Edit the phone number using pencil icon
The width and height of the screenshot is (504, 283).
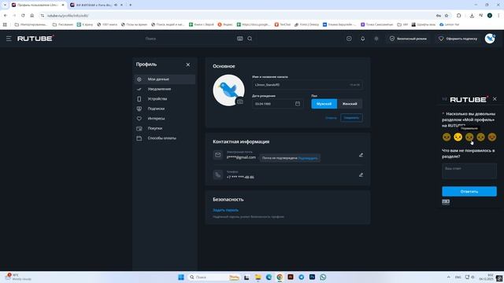pyautogui.click(x=361, y=175)
